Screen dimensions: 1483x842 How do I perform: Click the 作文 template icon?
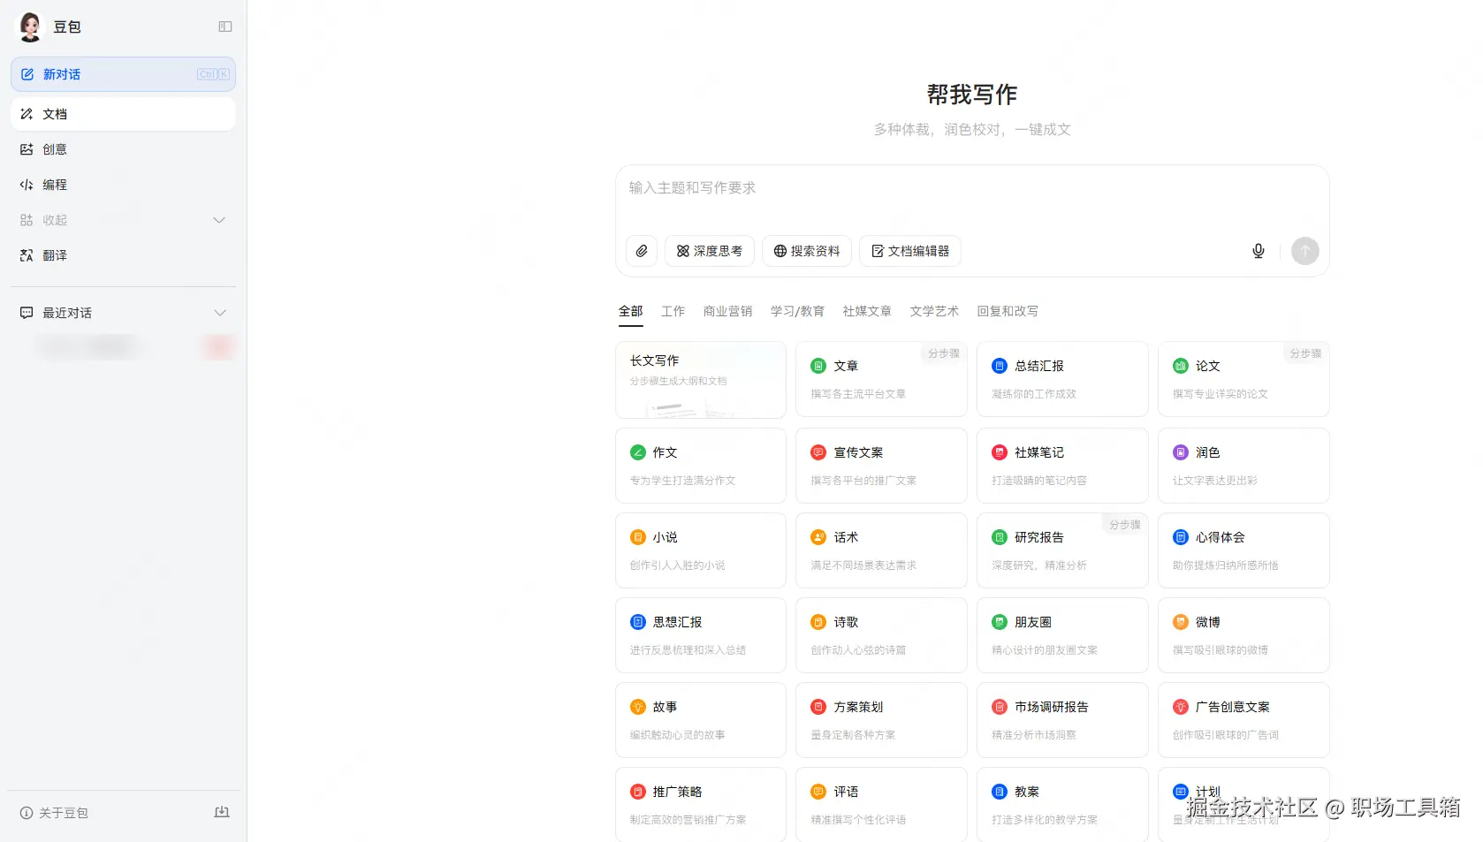(638, 452)
